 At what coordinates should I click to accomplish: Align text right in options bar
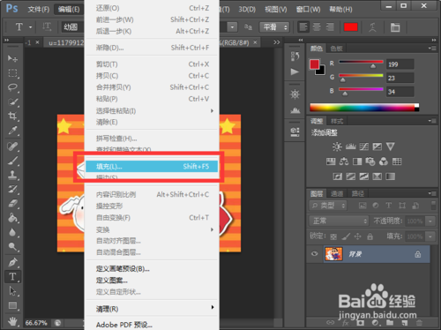[330, 27]
